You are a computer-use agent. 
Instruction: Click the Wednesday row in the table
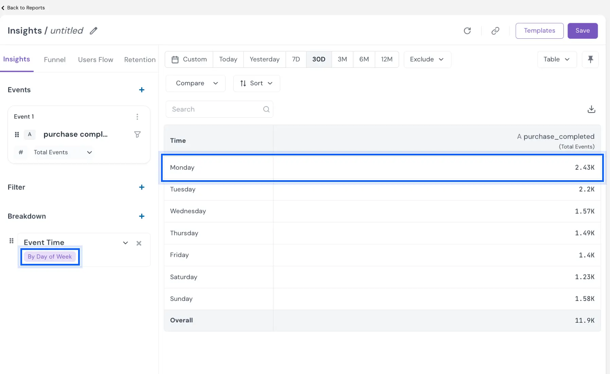382,211
